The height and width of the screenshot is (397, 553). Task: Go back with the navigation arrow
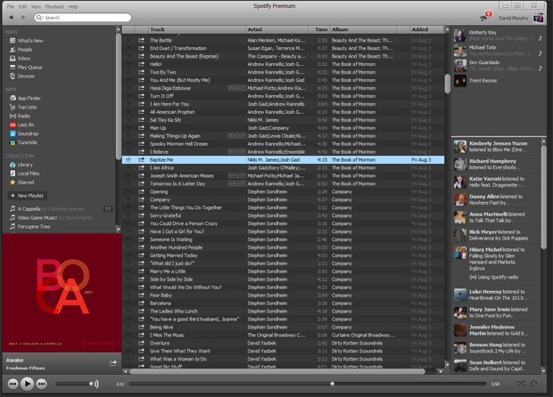pyautogui.click(x=12, y=17)
